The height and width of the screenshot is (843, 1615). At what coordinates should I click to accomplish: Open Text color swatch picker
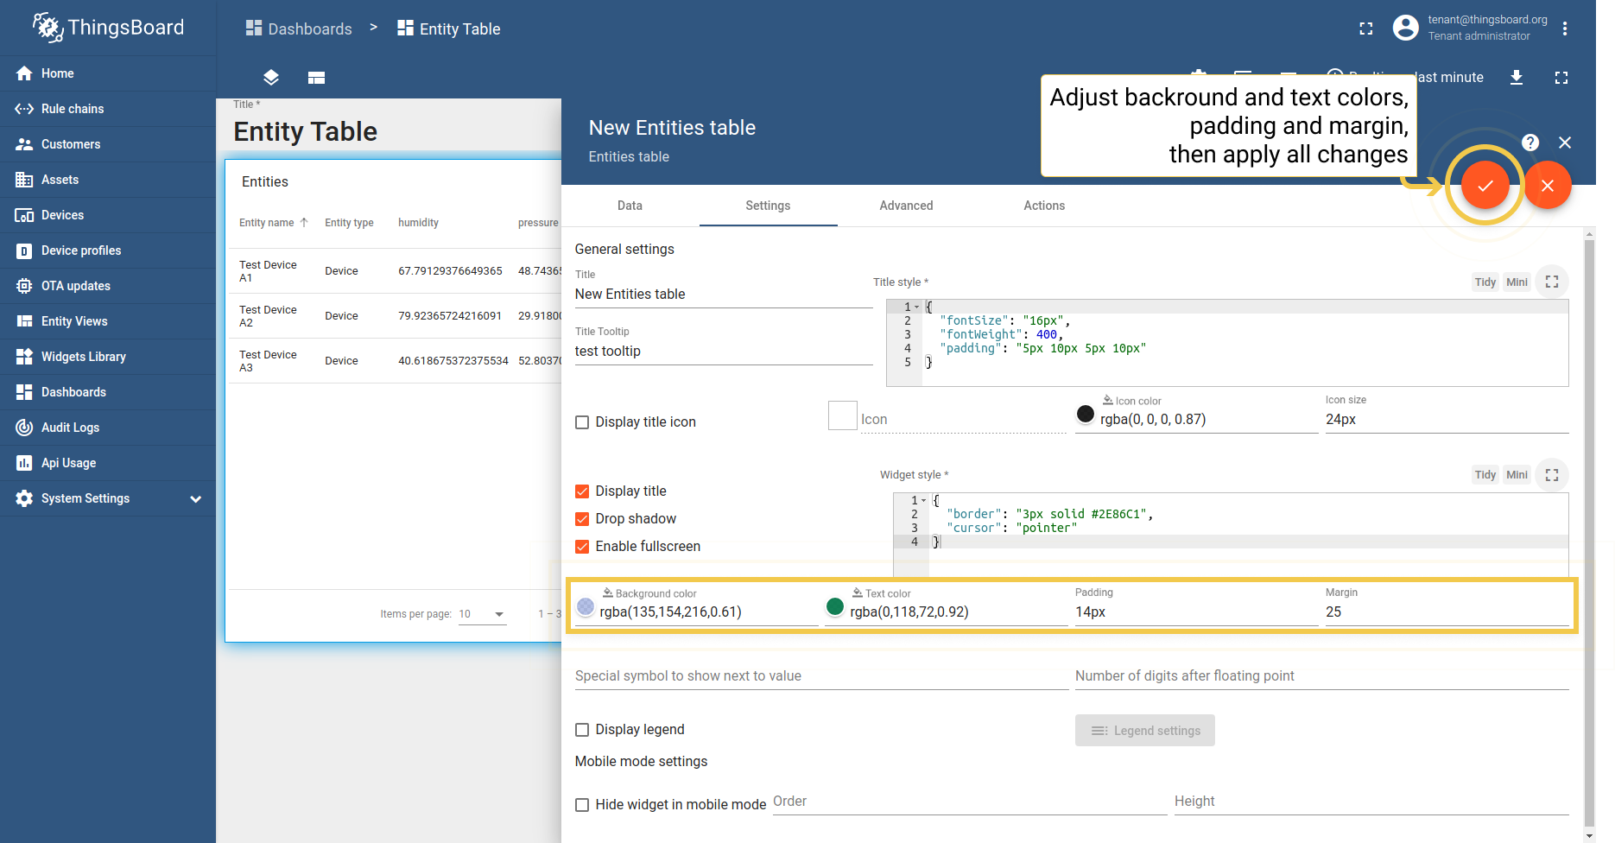coord(835,607)
